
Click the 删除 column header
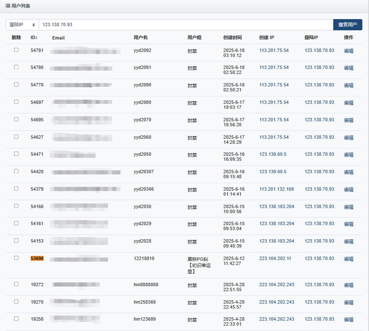click(16, 38)
